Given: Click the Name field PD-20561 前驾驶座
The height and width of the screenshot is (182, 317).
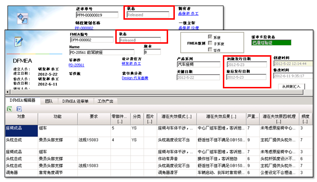Looking at the screenshot, I should (102, 52).
